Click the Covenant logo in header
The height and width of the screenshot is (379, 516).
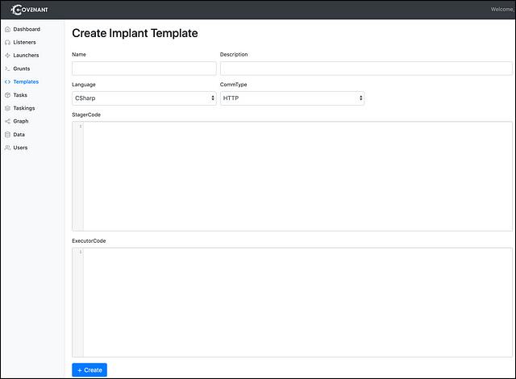[x=29, y=10]
